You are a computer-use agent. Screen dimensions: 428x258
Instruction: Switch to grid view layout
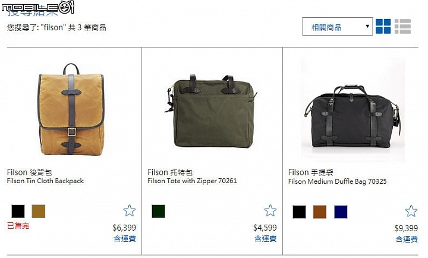(383, 27)
